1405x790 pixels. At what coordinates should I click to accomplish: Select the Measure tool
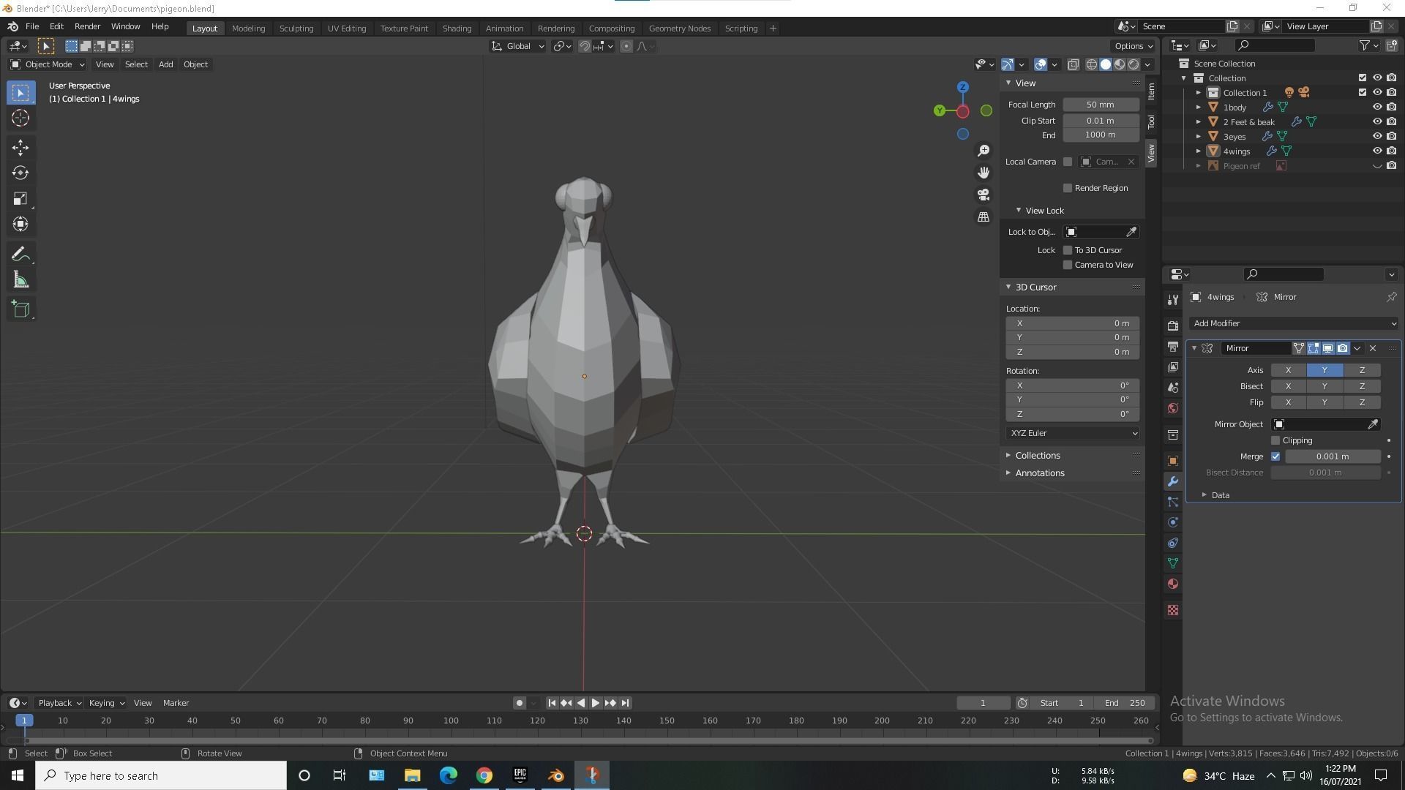click(20, 281)
